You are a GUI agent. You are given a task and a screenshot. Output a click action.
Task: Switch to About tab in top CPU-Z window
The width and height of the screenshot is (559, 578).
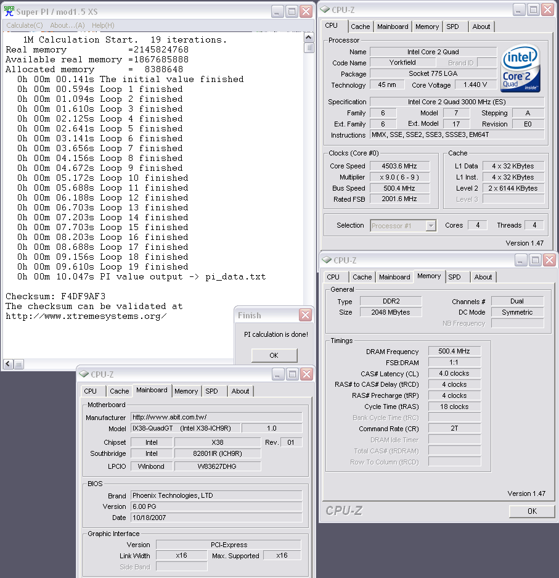(x=481, y=27)
